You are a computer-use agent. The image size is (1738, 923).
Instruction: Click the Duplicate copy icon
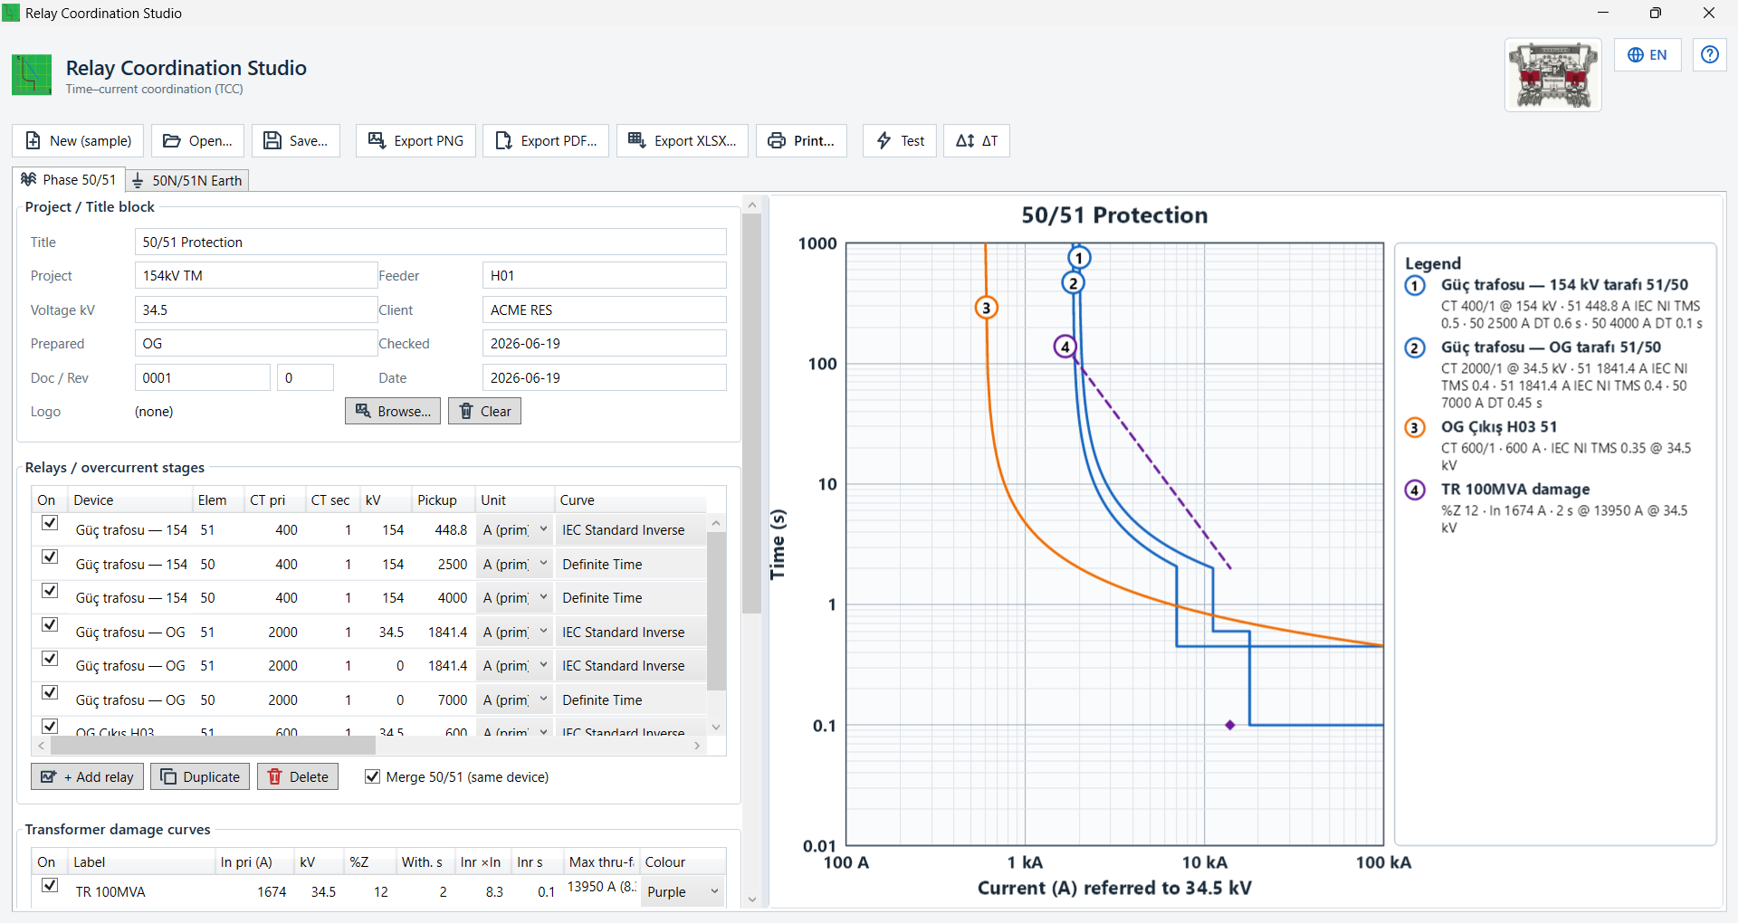168,776
